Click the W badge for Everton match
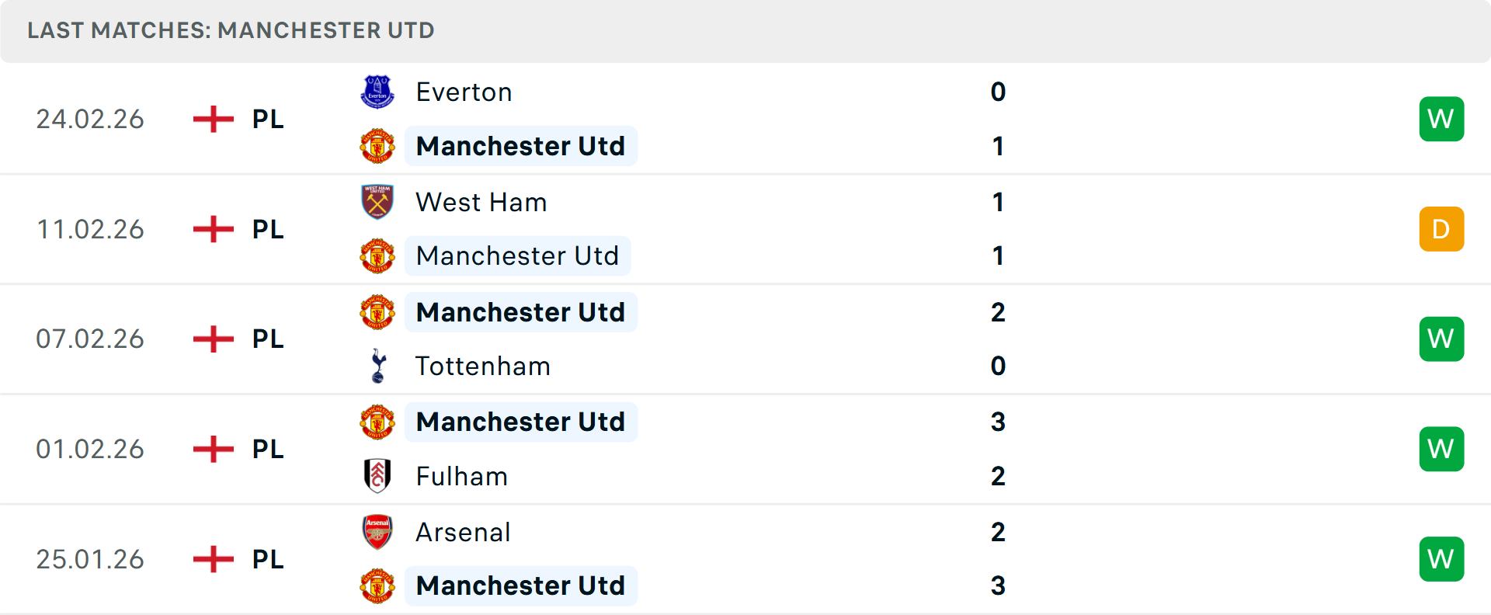This screenshot has height=615, width=1491. (x=1441, y=119)
